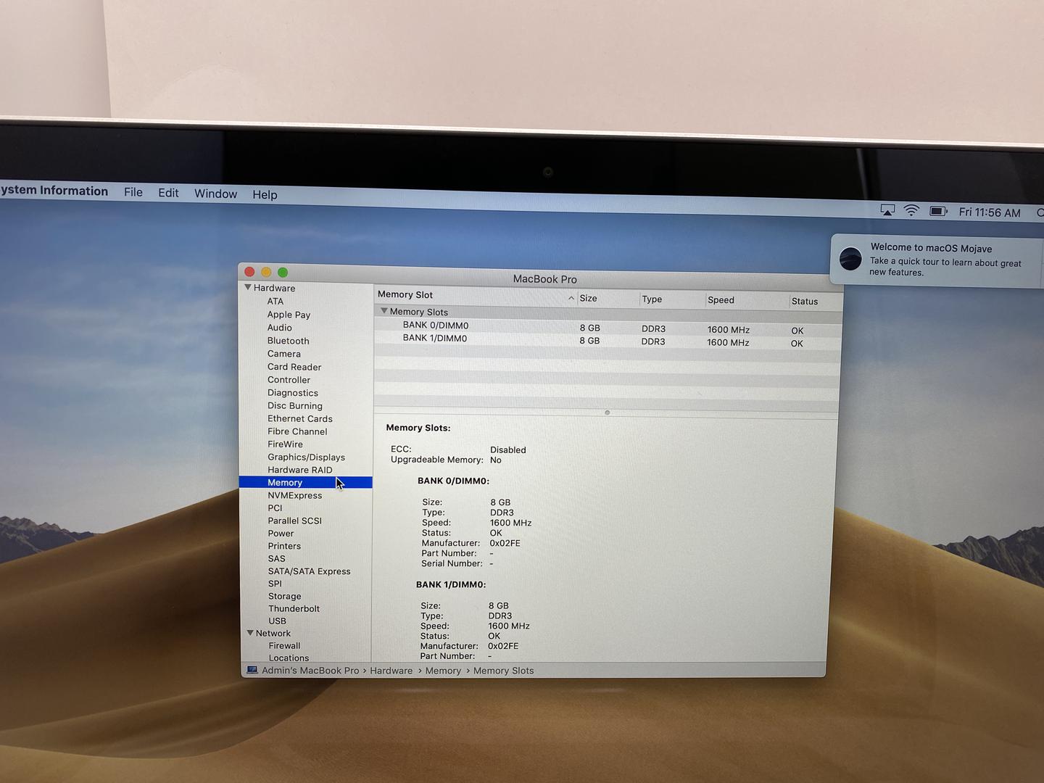Select FireWire in the sidebar
The image size is (1044, 783).
[x=286, y=444]
